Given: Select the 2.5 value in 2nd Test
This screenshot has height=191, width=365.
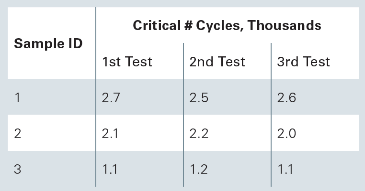Looking at the screenshot, I should (x=199, y=98).
